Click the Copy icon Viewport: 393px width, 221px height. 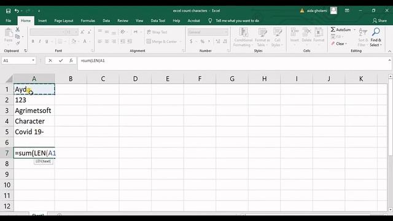[x=18, y=37]
